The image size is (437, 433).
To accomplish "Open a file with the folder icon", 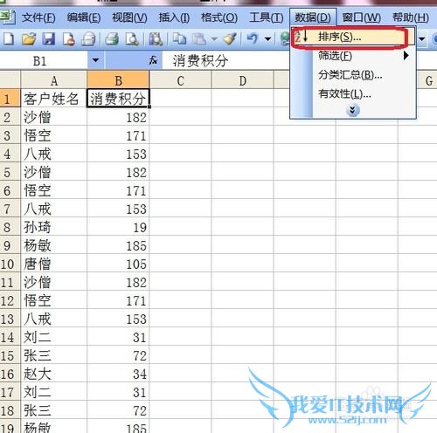I will 29,38.
